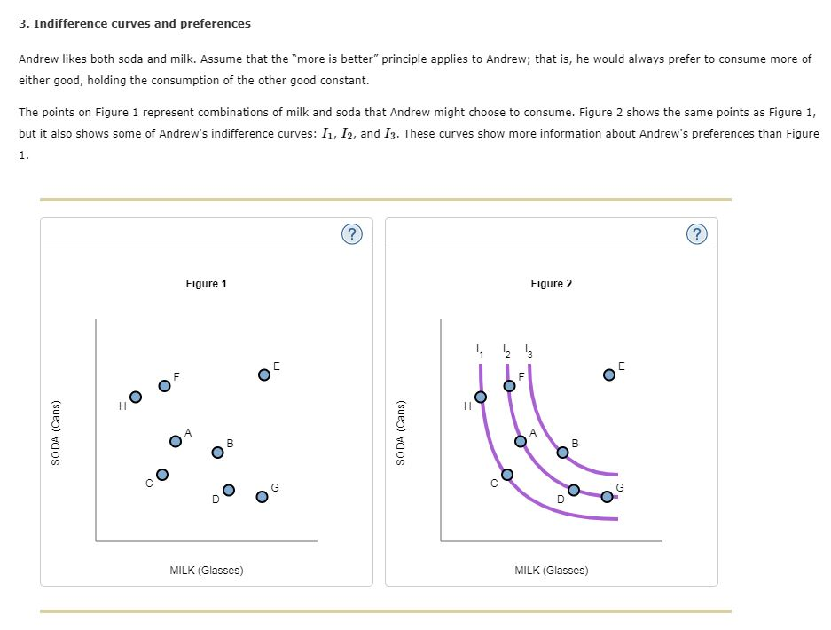Screen dimensions: 831x630
Task: Click point C in Figure 1
Action: click(161, 474)
